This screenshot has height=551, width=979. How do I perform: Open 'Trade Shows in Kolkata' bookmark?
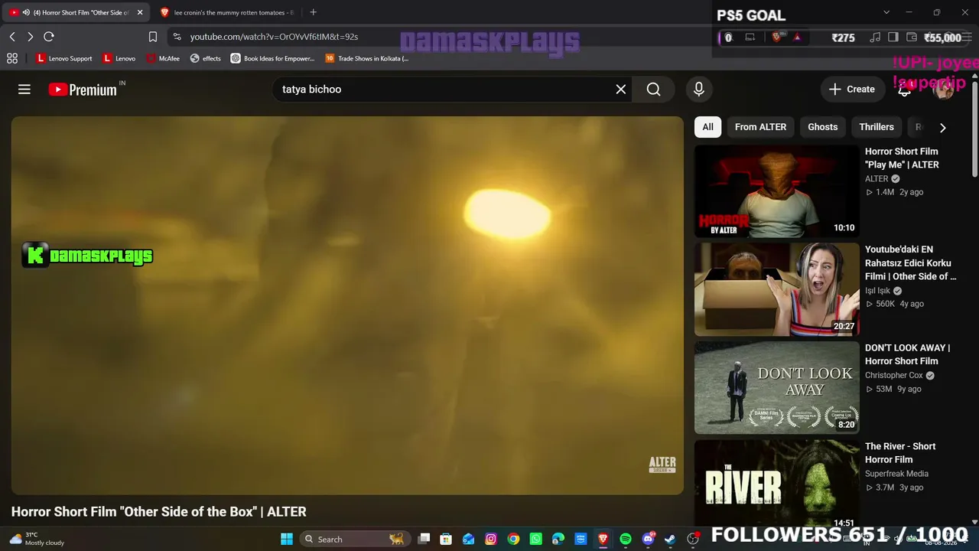point(367,58)
